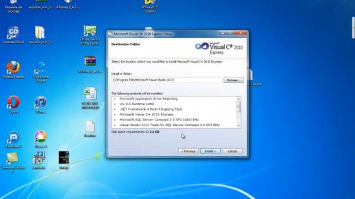Click the products list scroll up arrow
The width and height of the screenshot is (355, 199).
point(239,99)
